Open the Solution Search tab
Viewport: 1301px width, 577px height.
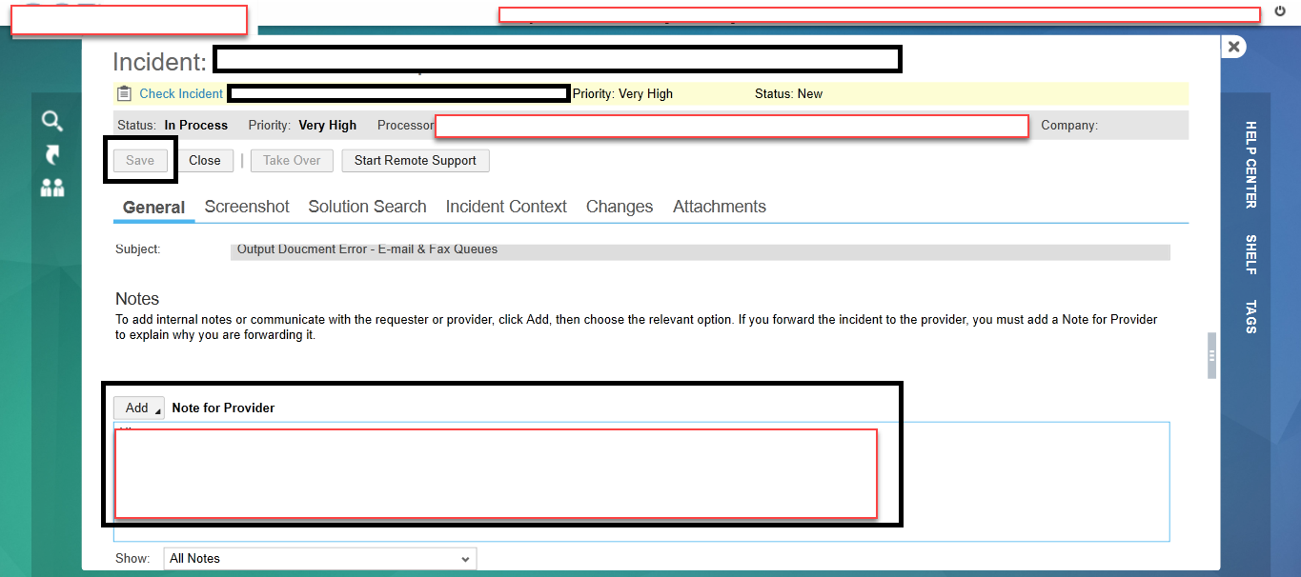click(x=367, y=207)
